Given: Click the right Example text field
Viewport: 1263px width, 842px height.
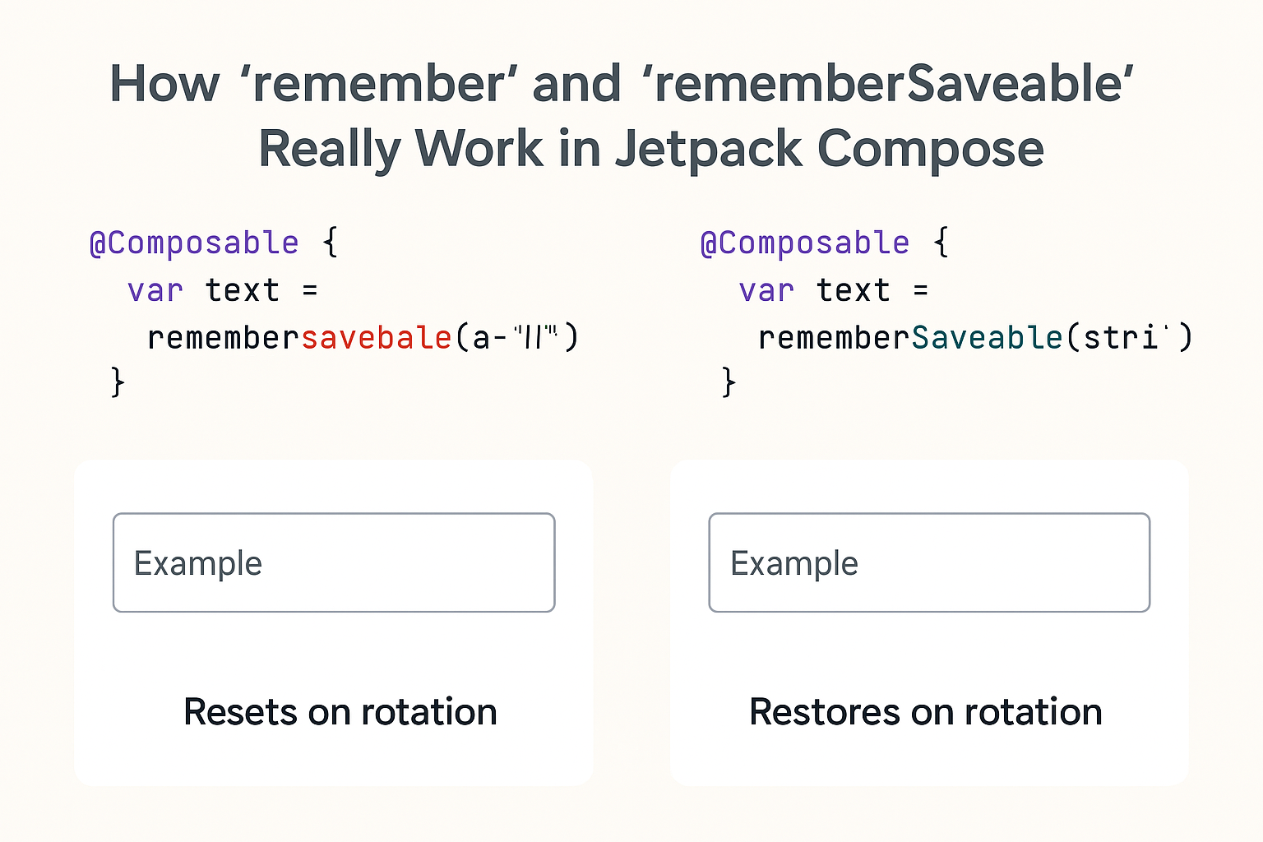Looking at the screenshot, I should 929,562.
